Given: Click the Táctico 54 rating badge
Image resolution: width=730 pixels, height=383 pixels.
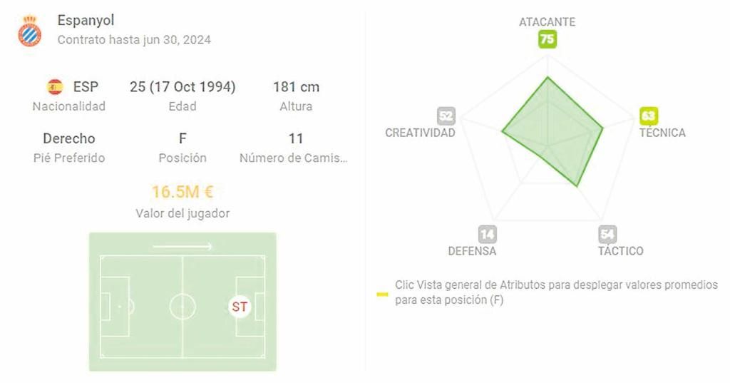Looking at the screenshot, I should click(607, 235).
